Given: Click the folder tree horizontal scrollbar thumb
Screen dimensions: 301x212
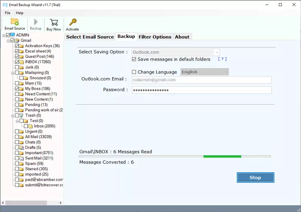Looking at the screenshot, I should coord(26,203).
